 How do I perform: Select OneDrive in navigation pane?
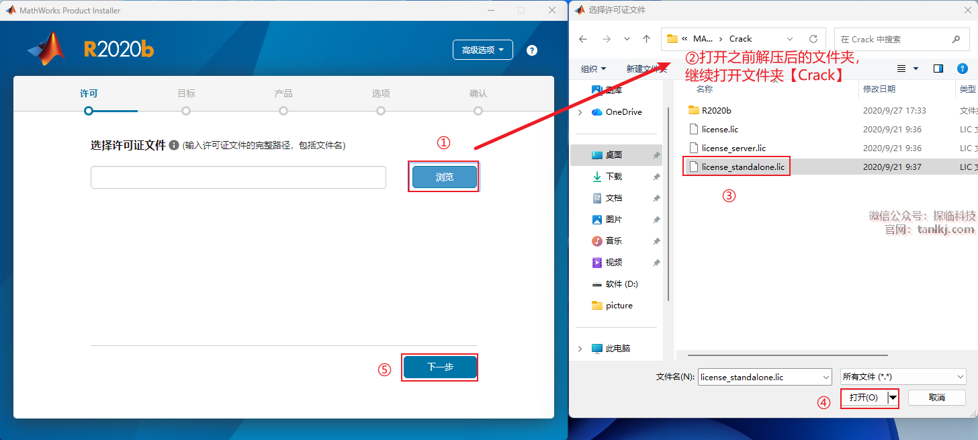point(624,112)
